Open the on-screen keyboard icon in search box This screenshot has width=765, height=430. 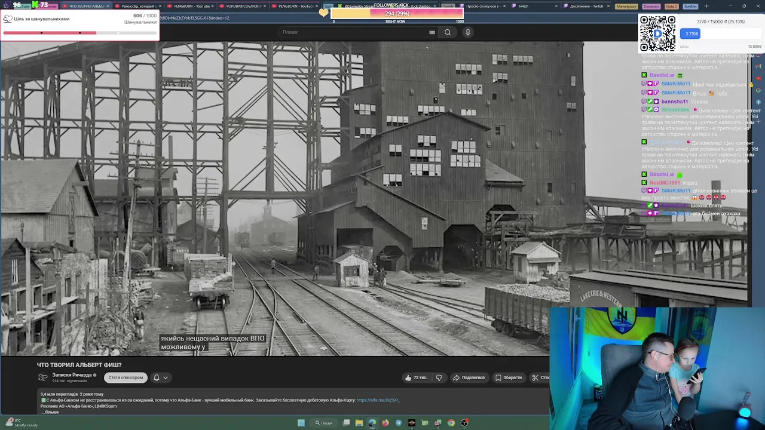click(432, 32)
